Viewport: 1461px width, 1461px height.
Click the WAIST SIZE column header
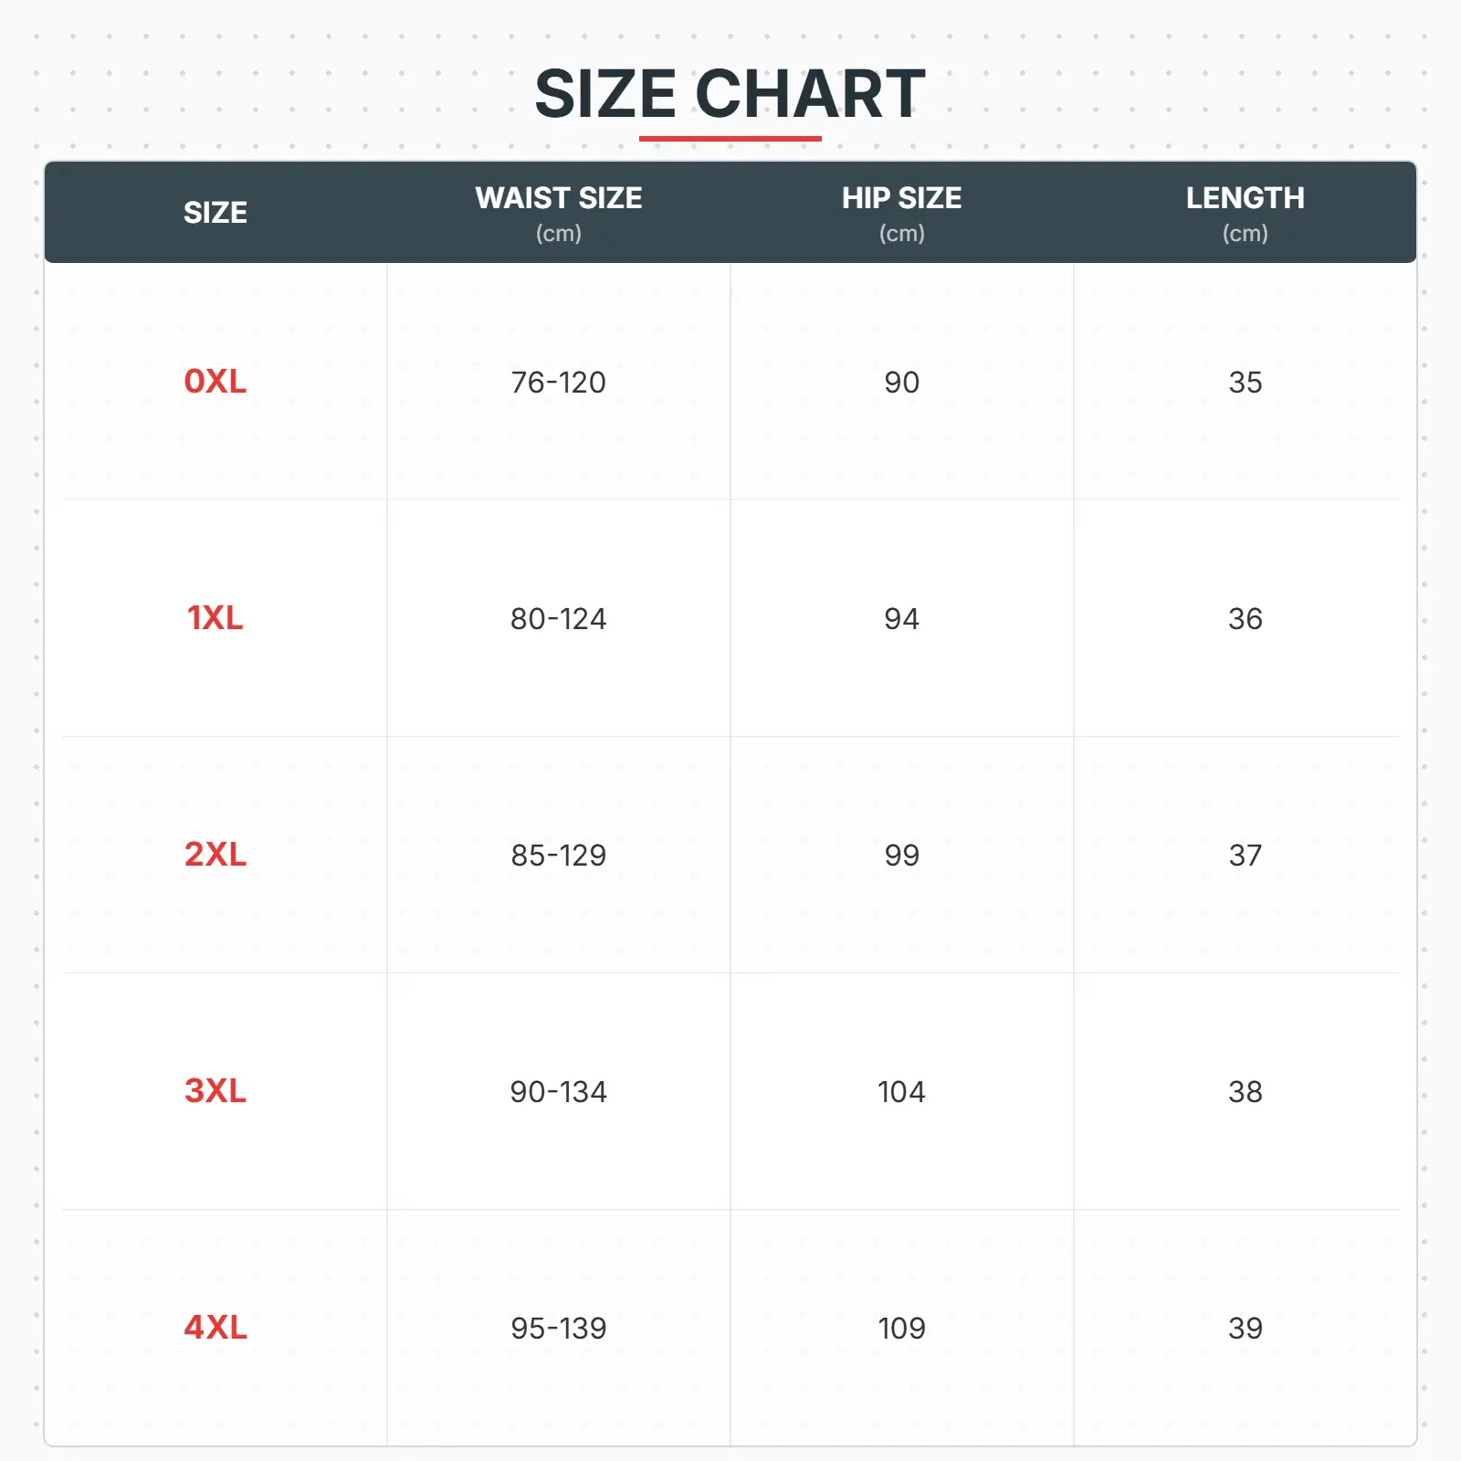(559, 199)
